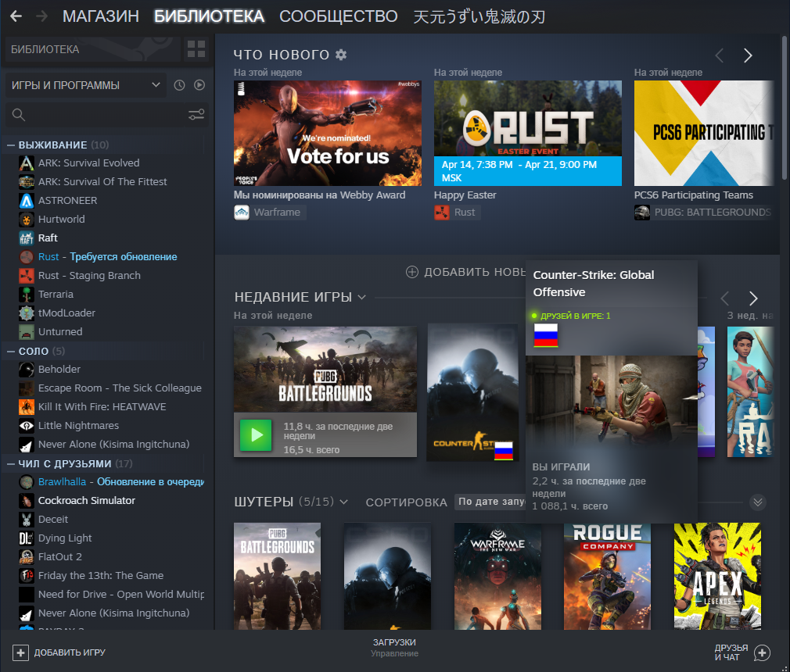Open the МАГАЗИН tab
Viewport: 790px width, 672px height.
pos(101,16)
